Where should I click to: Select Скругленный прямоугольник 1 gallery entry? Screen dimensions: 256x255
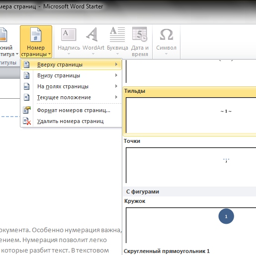pyautogui.click(x=167, y=251)
